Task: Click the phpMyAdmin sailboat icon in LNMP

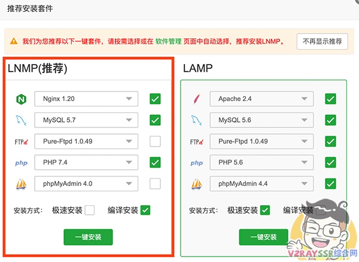Action: [21, 184]
